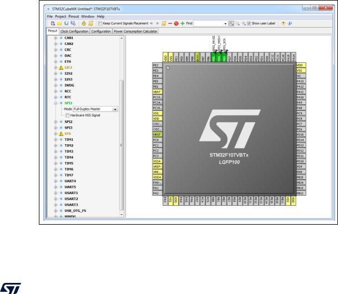Click the Save Project As icon
338x294 pixels.
73,23
